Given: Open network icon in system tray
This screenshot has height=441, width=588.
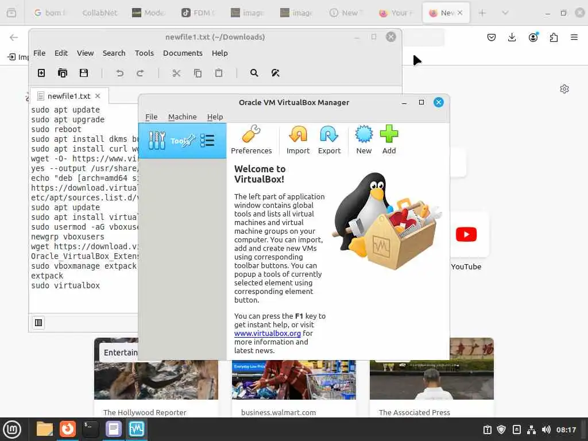Looking at the screenshot, I should (x=531, y=430).
